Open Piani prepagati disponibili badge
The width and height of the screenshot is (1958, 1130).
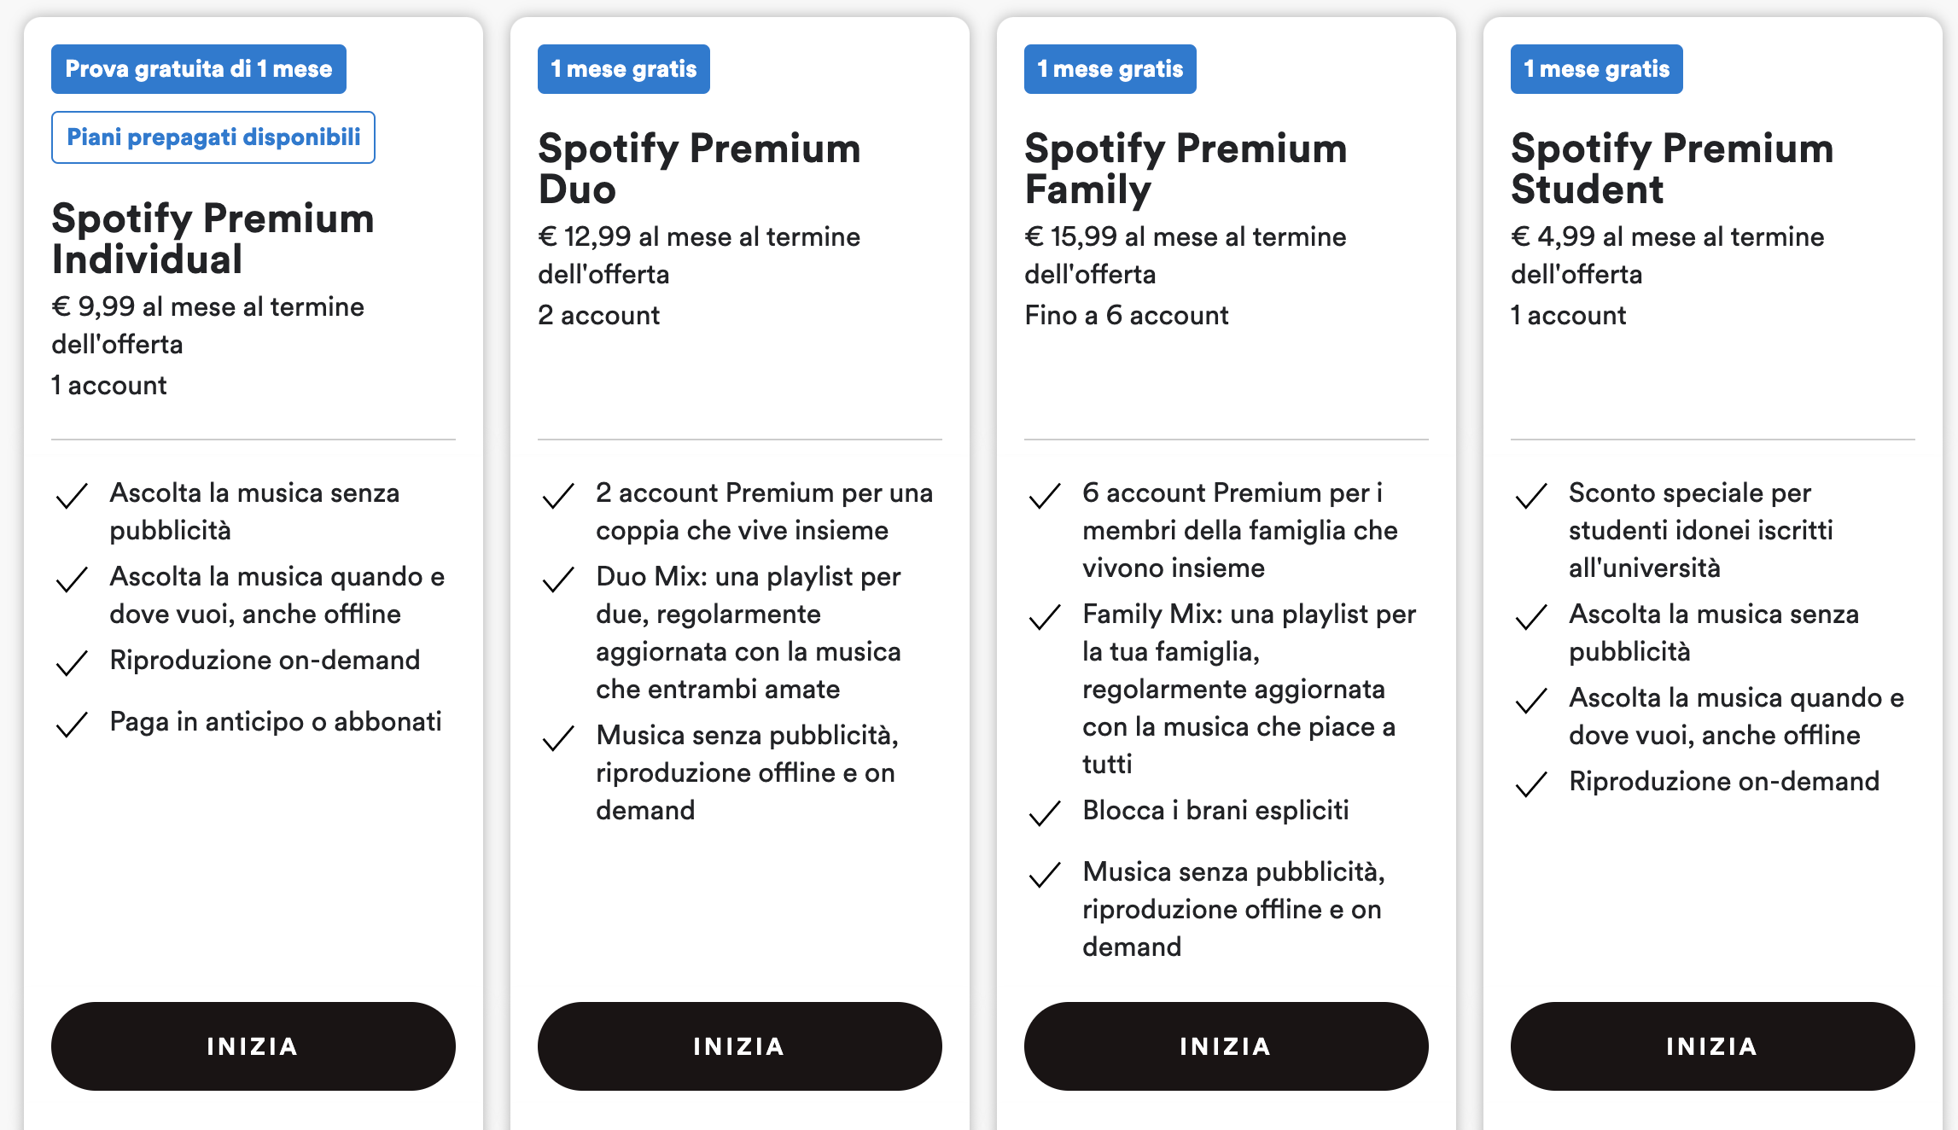(213, 137)
